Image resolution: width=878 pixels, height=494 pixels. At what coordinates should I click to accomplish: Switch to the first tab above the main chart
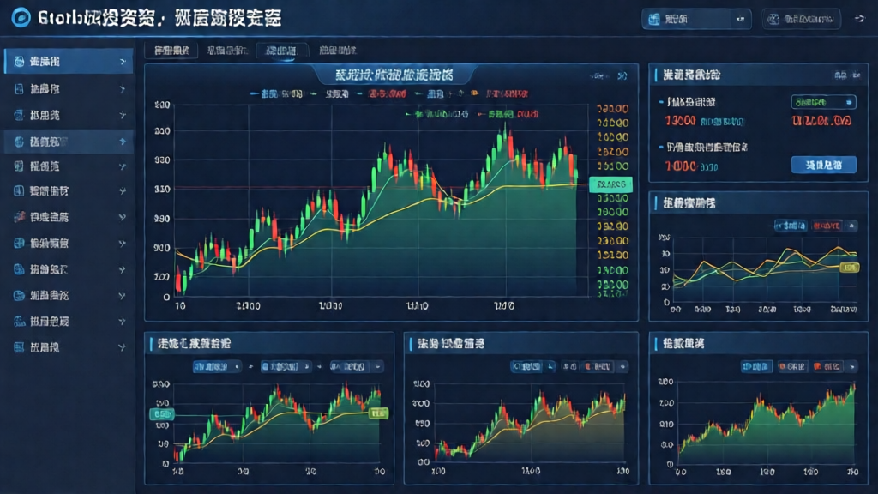click(170, 51)
